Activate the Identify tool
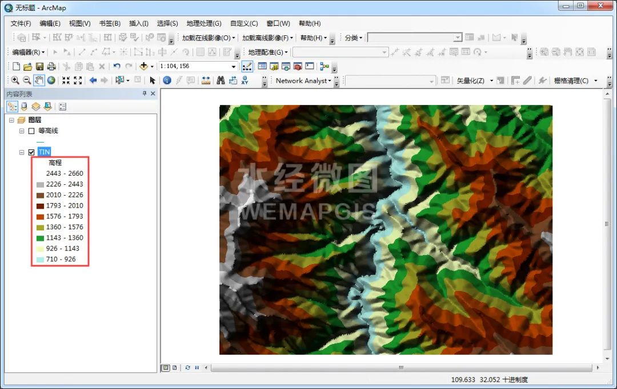The width and height of the screenshot is (617, 389). 167,80
